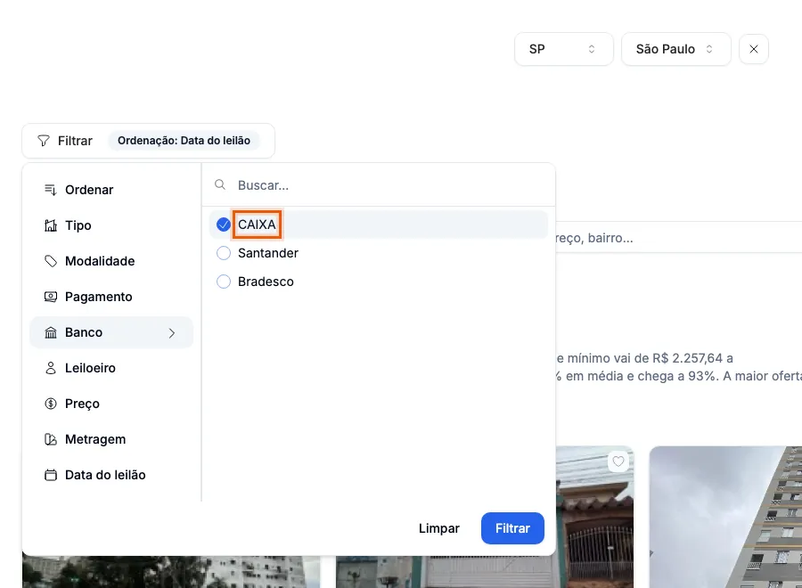This screenshot has height=588, width=802.
Task: Click the Preço dollar icon
Action: point(50,404)
